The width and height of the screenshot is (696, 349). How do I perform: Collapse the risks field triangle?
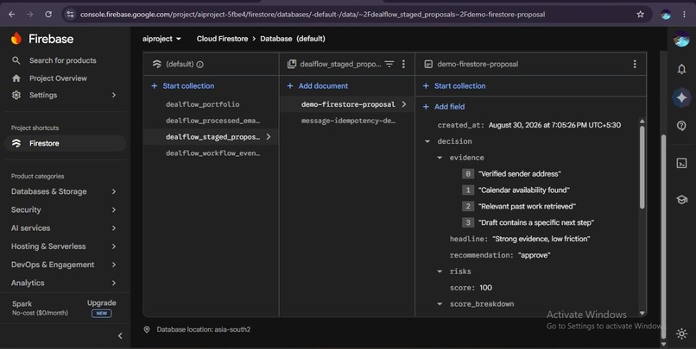pyautogui.click(x=440, y=271)
